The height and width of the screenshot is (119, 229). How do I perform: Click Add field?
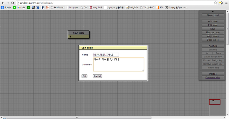[x=213, y=46]
